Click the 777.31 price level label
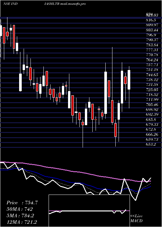The height and width of the screenshot is (227, 162). pos(152,50)
